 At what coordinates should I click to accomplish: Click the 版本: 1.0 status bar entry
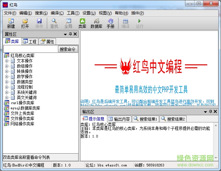[x=62, y=165]
